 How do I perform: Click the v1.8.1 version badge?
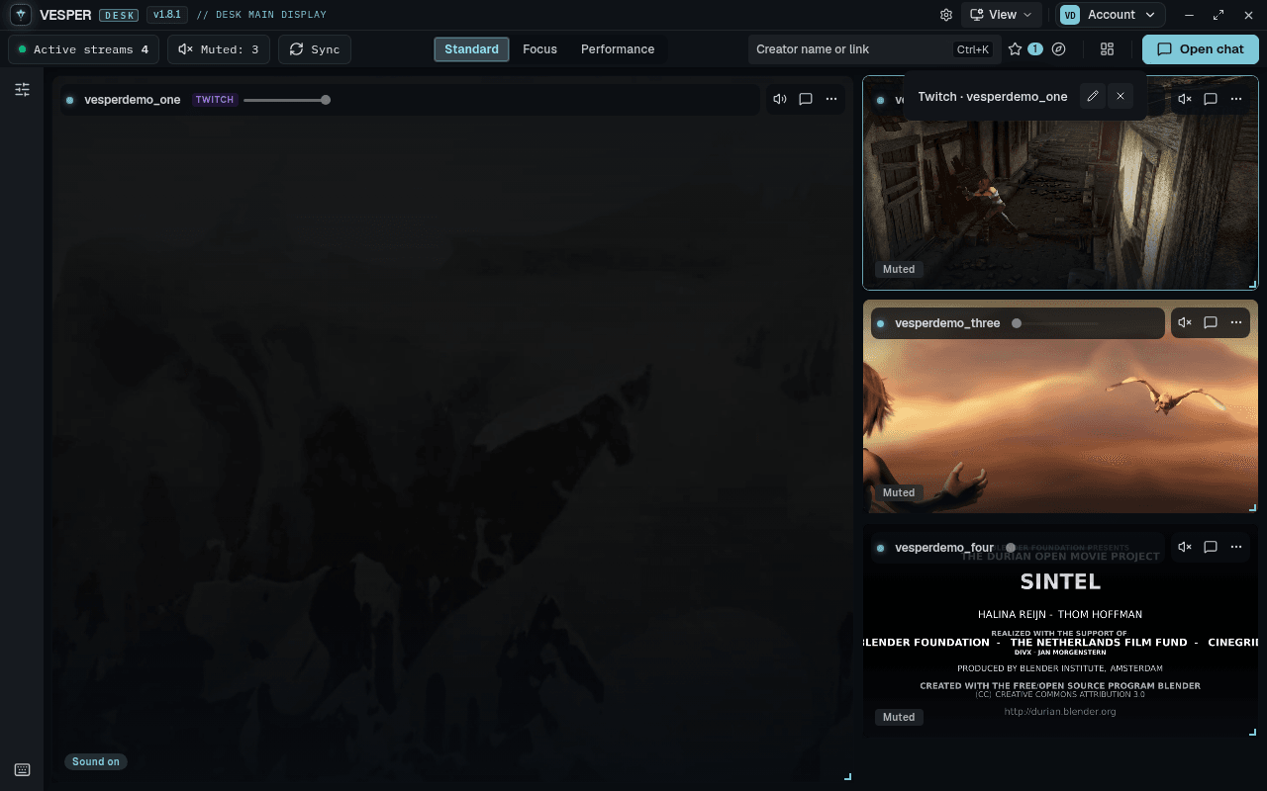pyautogui.click(x=165, y=15)
